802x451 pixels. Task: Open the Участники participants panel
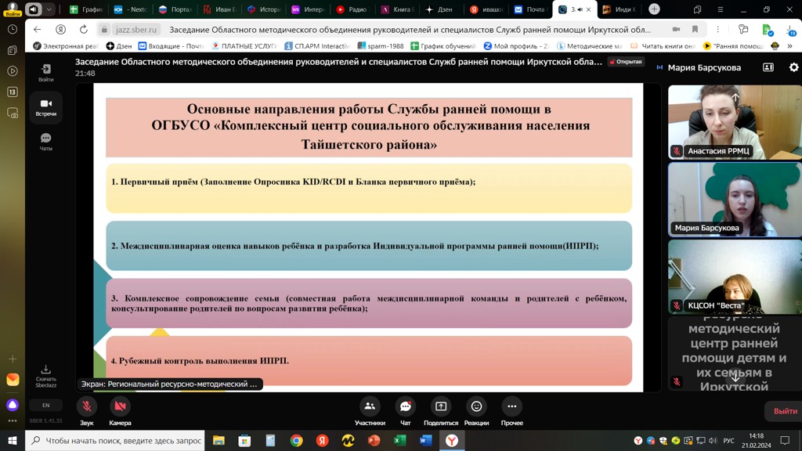370,407
